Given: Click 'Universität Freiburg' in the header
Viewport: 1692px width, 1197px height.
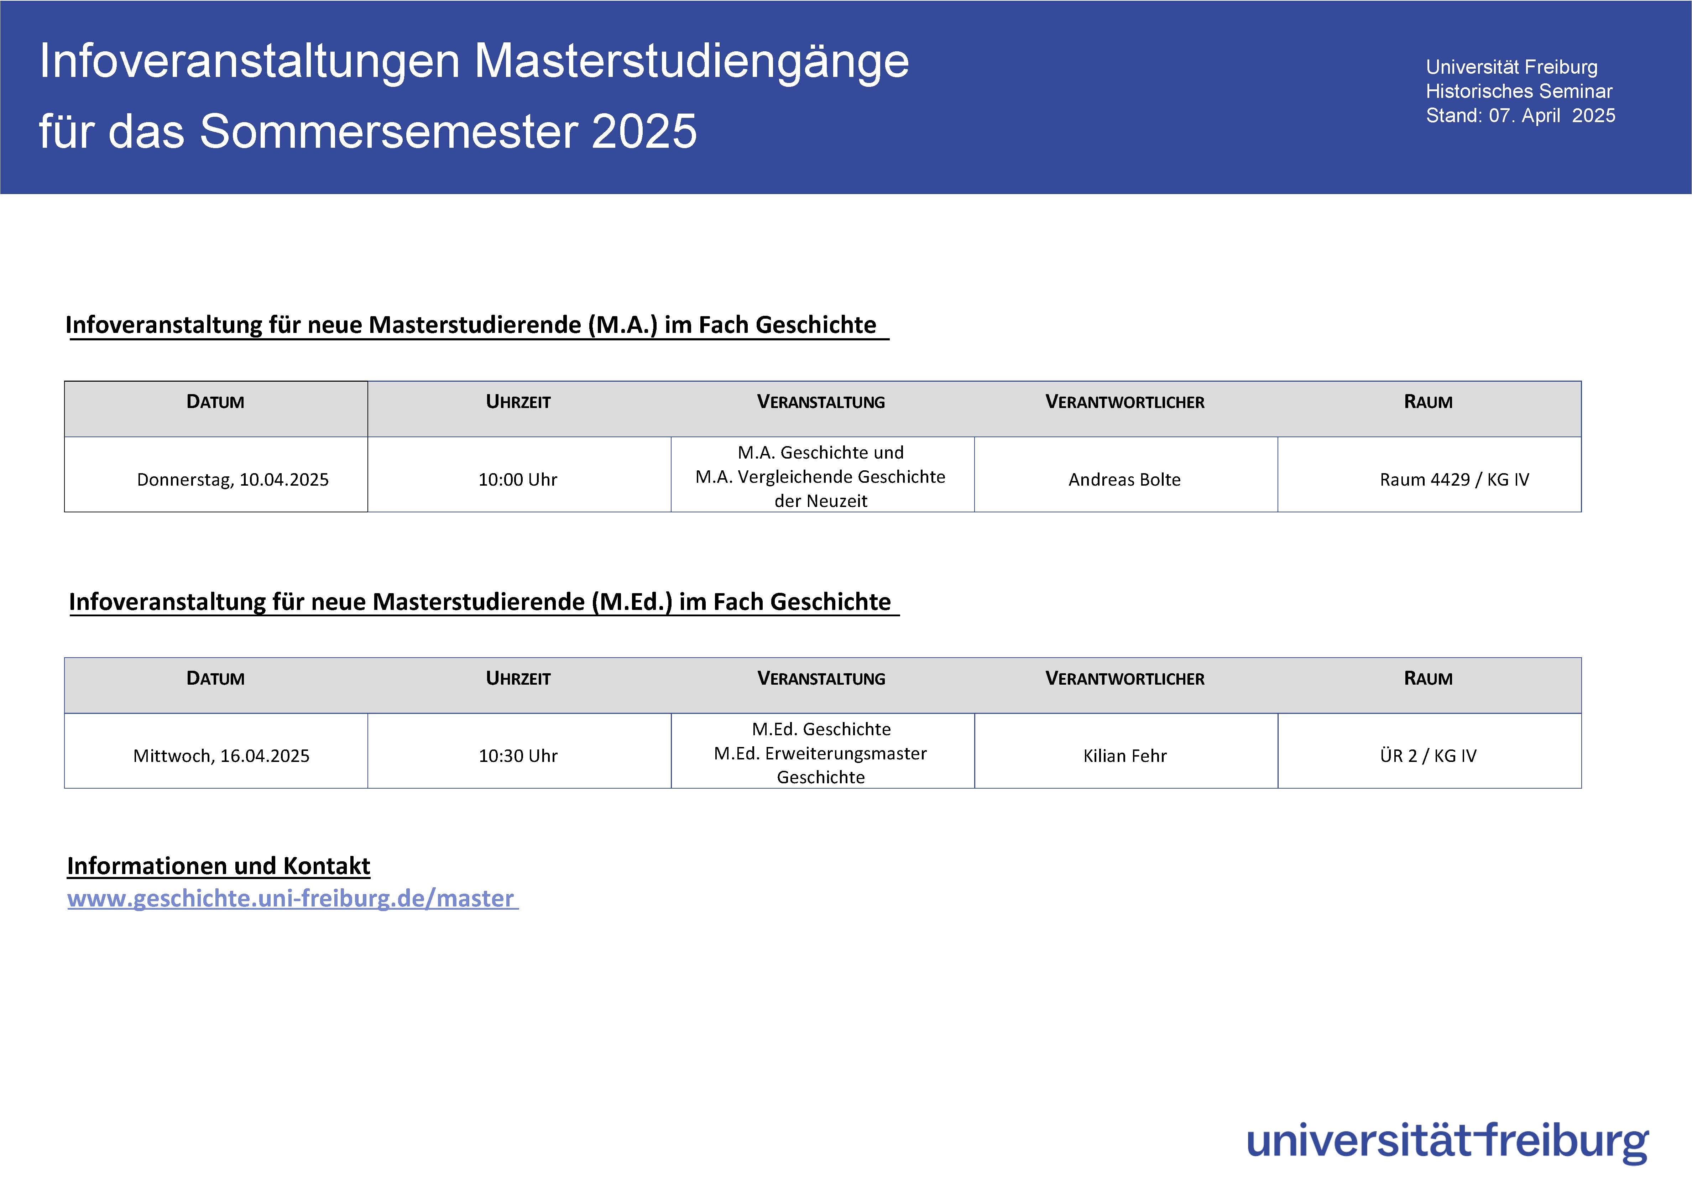Looking at the screenshot, I should coord(1511,67).
